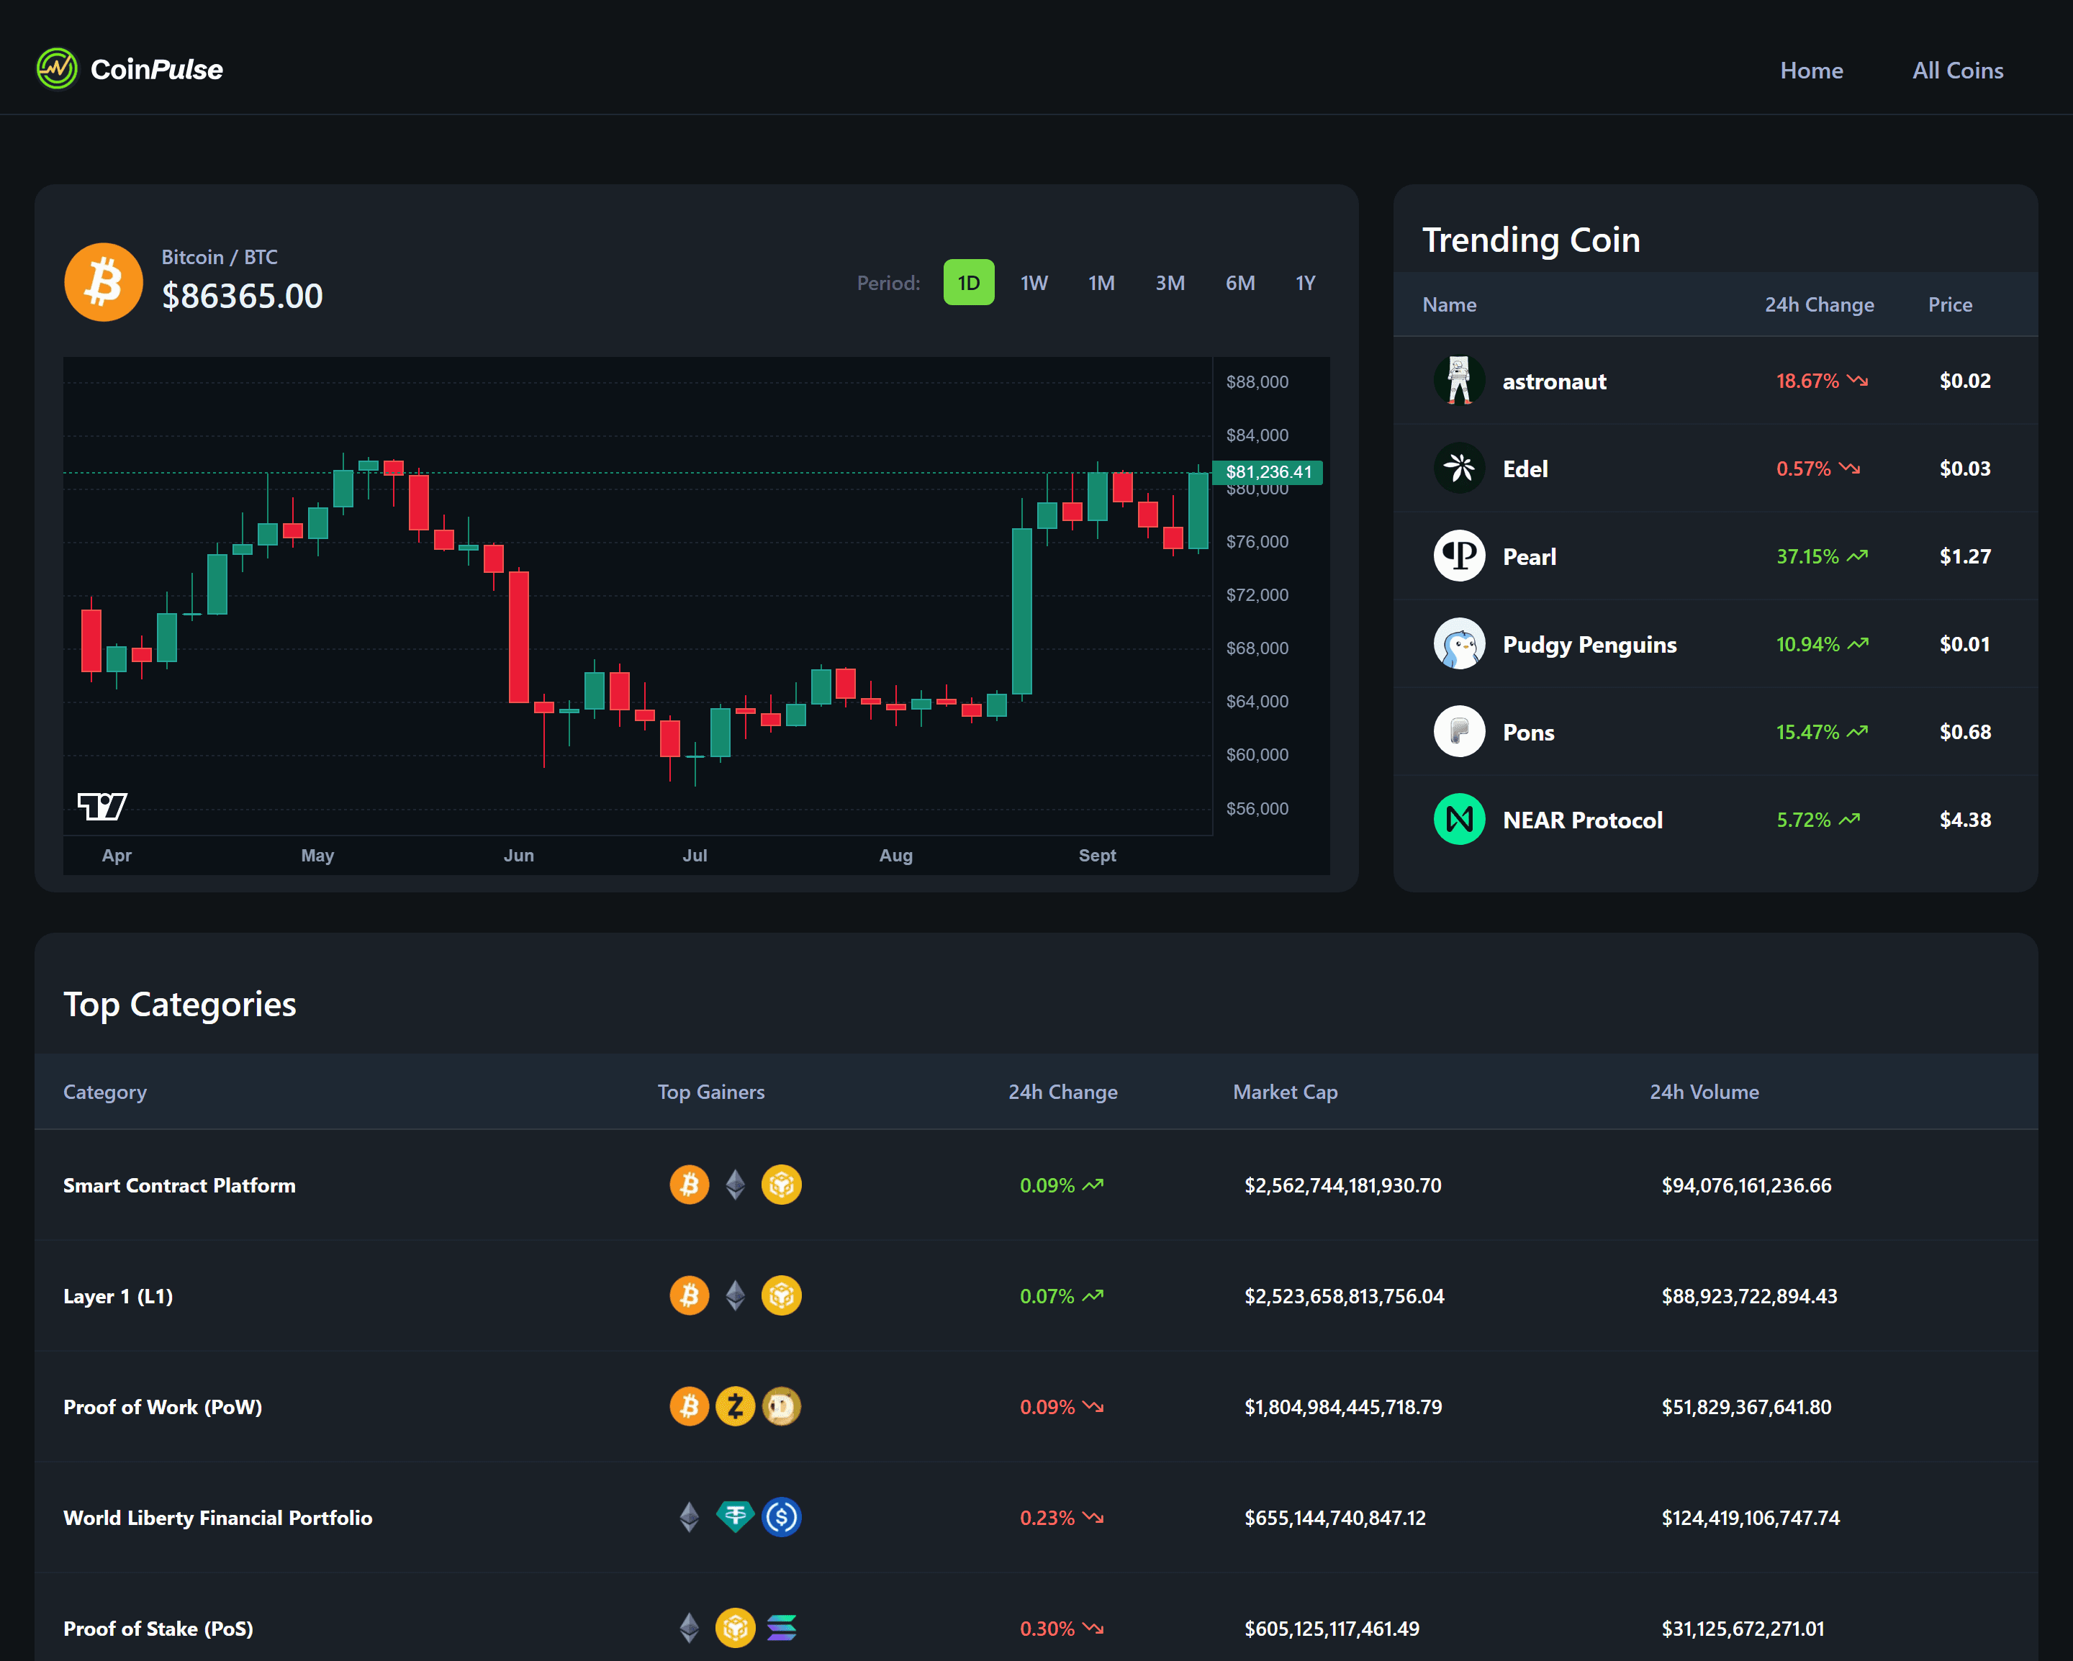Switch chart period to 1W

coord(1034,283)
